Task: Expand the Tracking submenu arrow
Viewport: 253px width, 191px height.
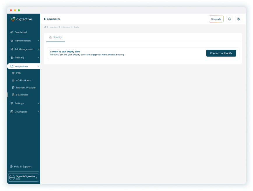Action: 39,58
